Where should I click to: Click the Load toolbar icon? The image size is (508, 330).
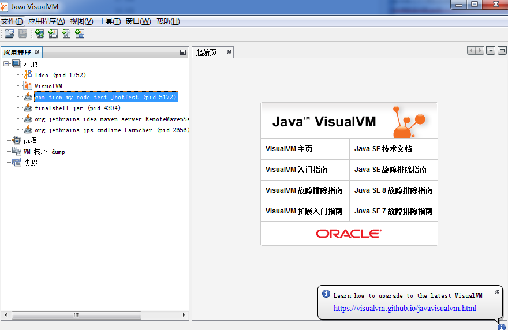click(9, 34)
